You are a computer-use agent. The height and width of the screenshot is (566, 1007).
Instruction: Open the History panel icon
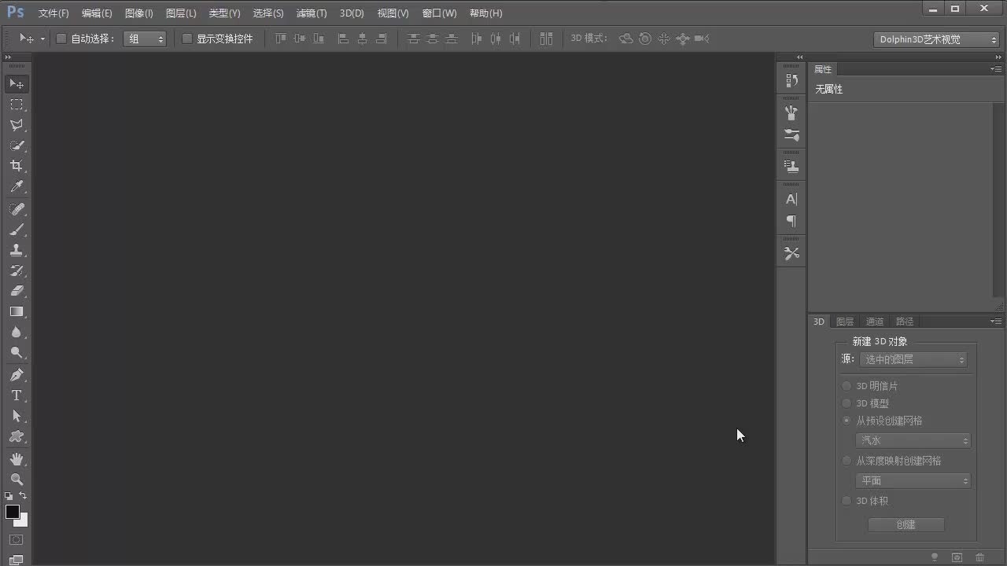click(791, 80)
